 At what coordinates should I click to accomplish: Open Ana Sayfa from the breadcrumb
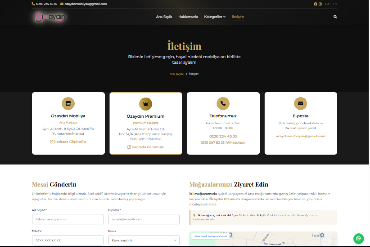(176, 73)
